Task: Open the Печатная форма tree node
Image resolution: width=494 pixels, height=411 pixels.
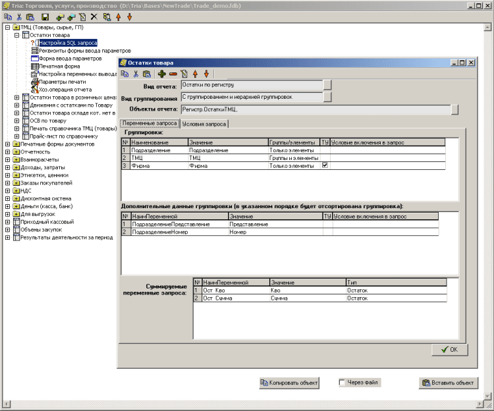Action: pyautogui.click(x=59, y=66)
